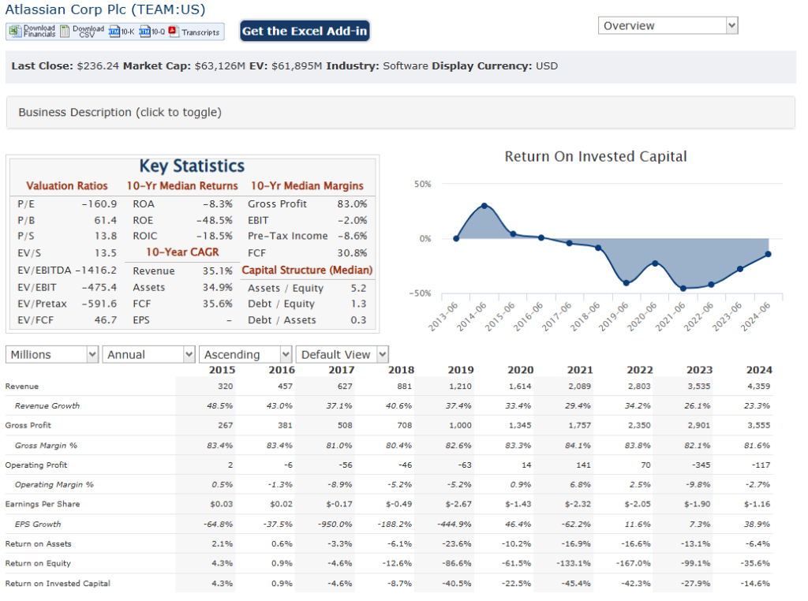Viewport: 808px width, 601px height.
Task: Click the 2019 earnings per share value $-2.67
Action: (x=457, y=504)
